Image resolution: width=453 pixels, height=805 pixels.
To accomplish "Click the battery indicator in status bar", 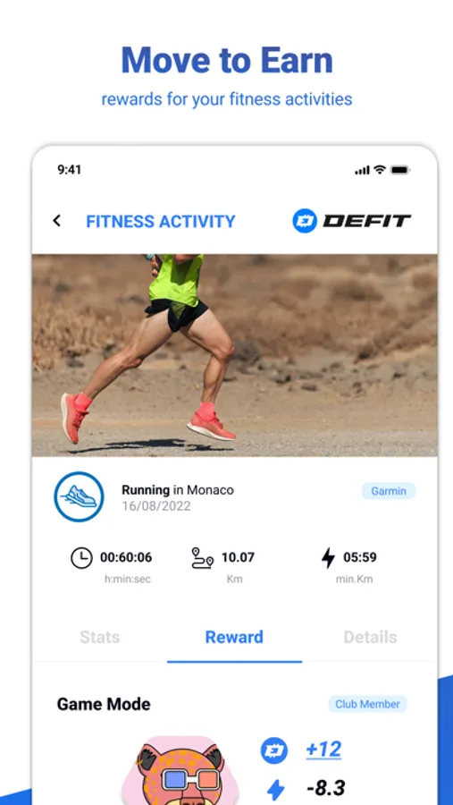I will click(399, 170).
